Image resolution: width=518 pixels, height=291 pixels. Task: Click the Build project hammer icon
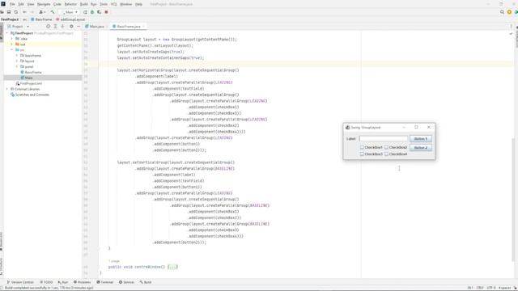(53, 12)
